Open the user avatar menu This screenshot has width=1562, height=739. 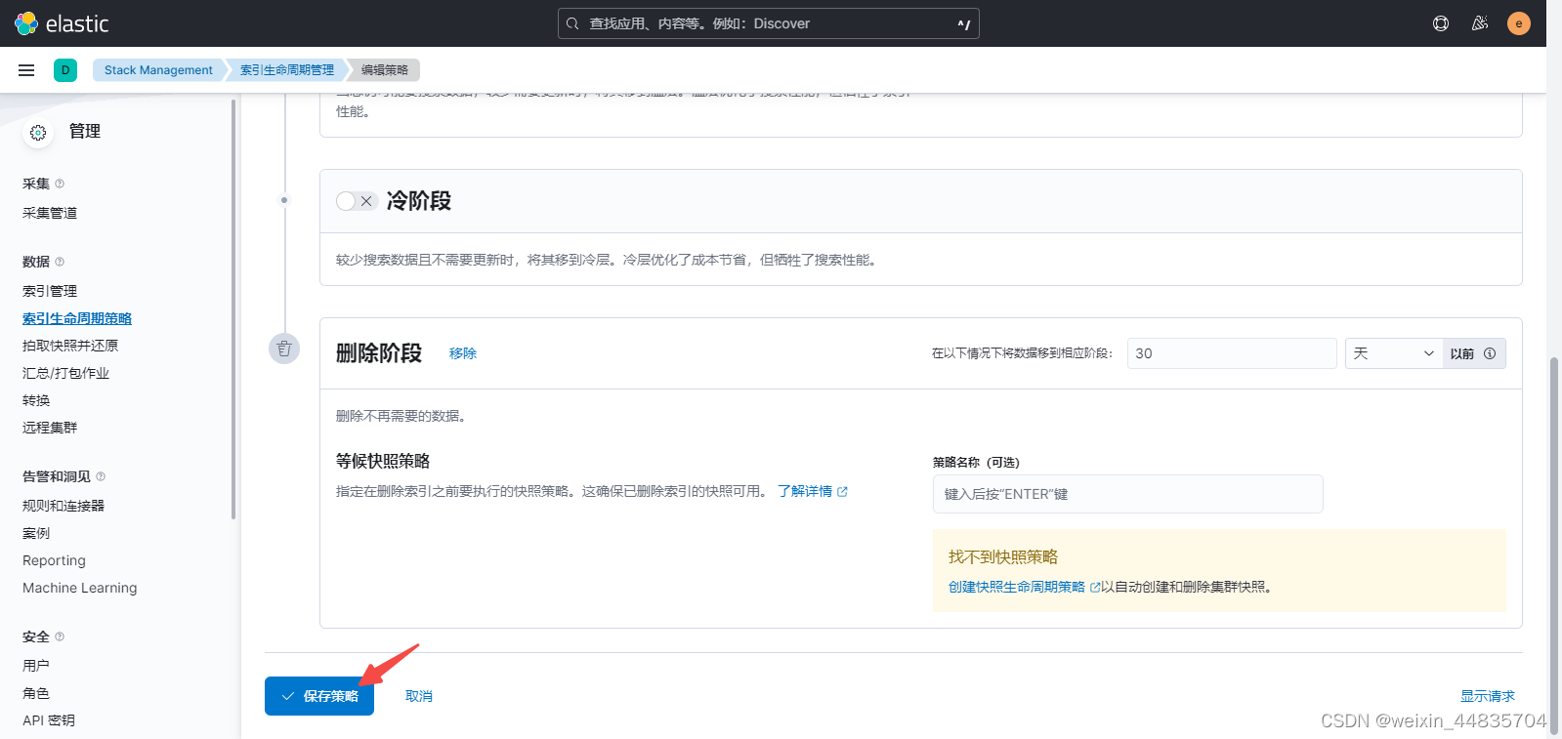[1519, 23]
